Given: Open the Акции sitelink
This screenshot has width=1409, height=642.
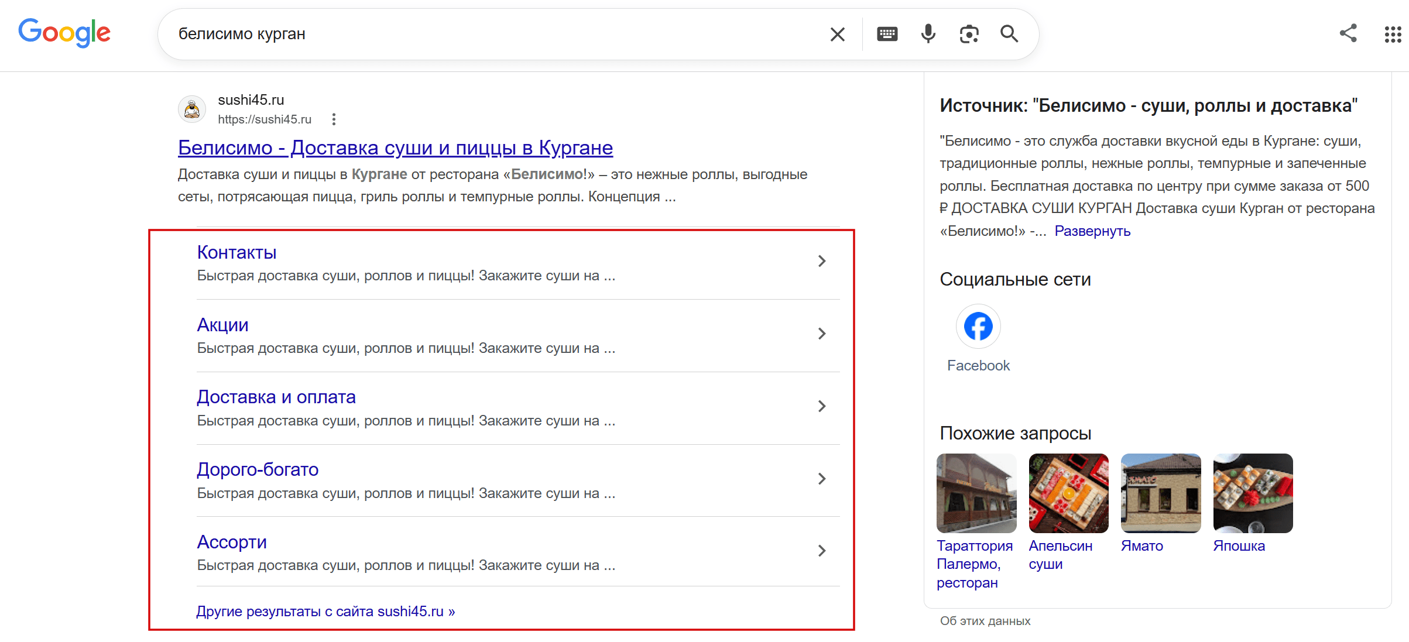Looking at the screenshot, I should [x=222, y=325].
